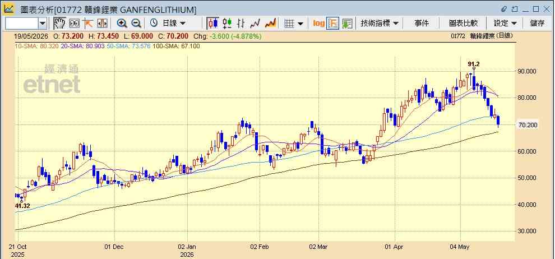Click the split compare columns icon
This screenshot has width=555, height=259.
tap(102, 24)
